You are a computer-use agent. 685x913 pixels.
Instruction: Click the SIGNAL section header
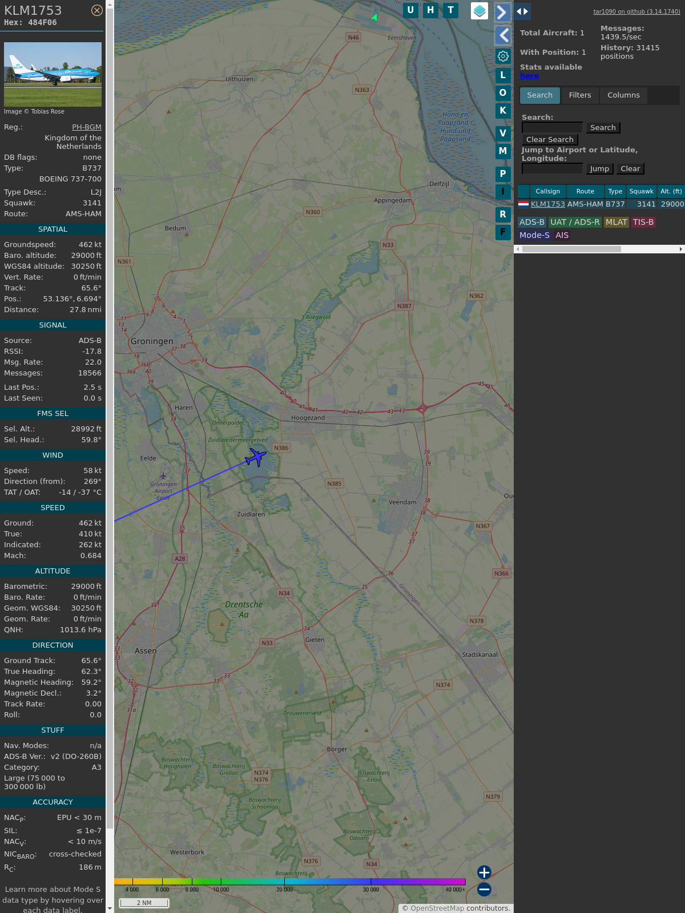point(53,325)
